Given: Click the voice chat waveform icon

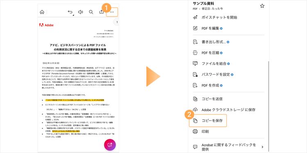Looking at the screenshot, I should [x=195, y=18].
